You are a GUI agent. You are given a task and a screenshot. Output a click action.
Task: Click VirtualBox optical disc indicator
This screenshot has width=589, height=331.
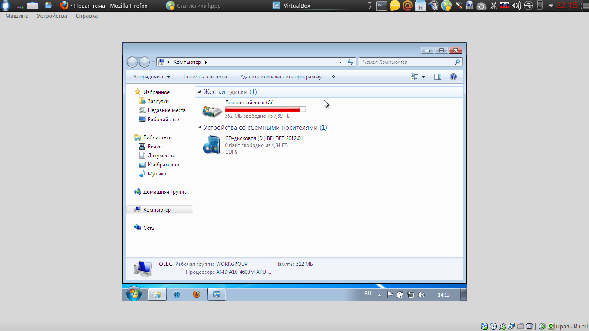(493, 326)
